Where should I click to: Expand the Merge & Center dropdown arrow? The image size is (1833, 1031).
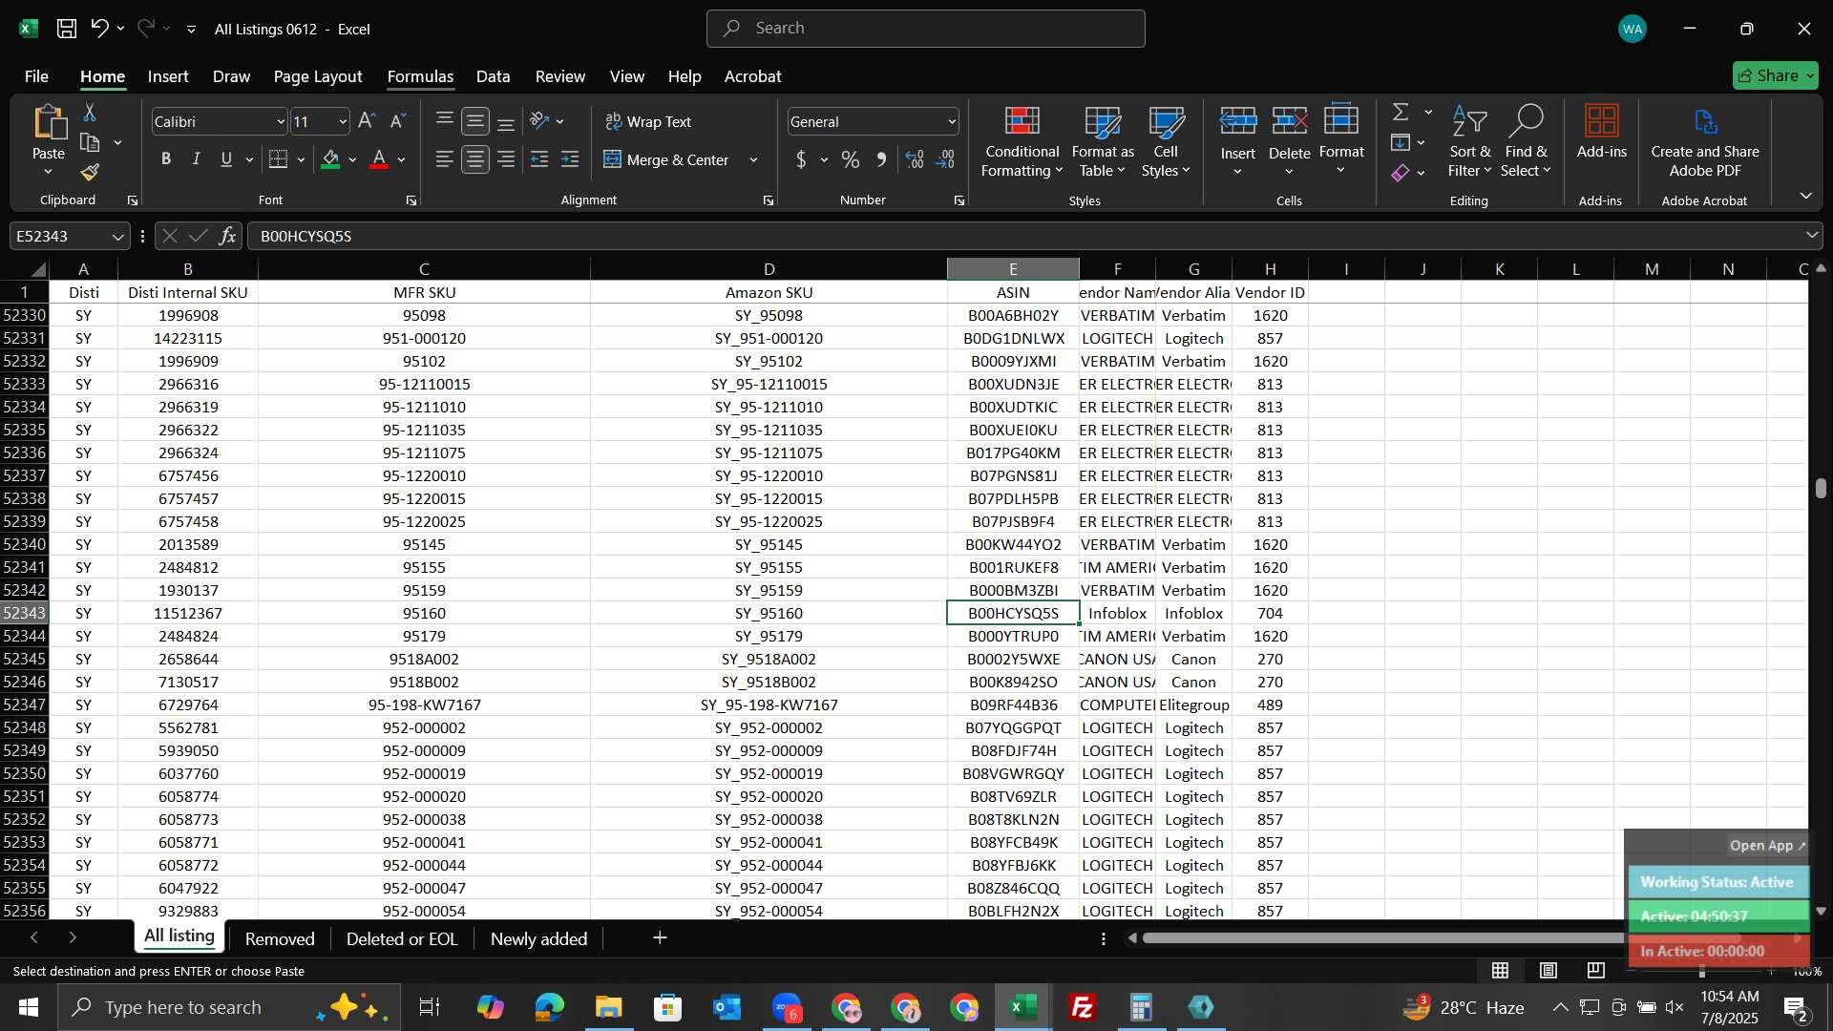coord(753,160)
